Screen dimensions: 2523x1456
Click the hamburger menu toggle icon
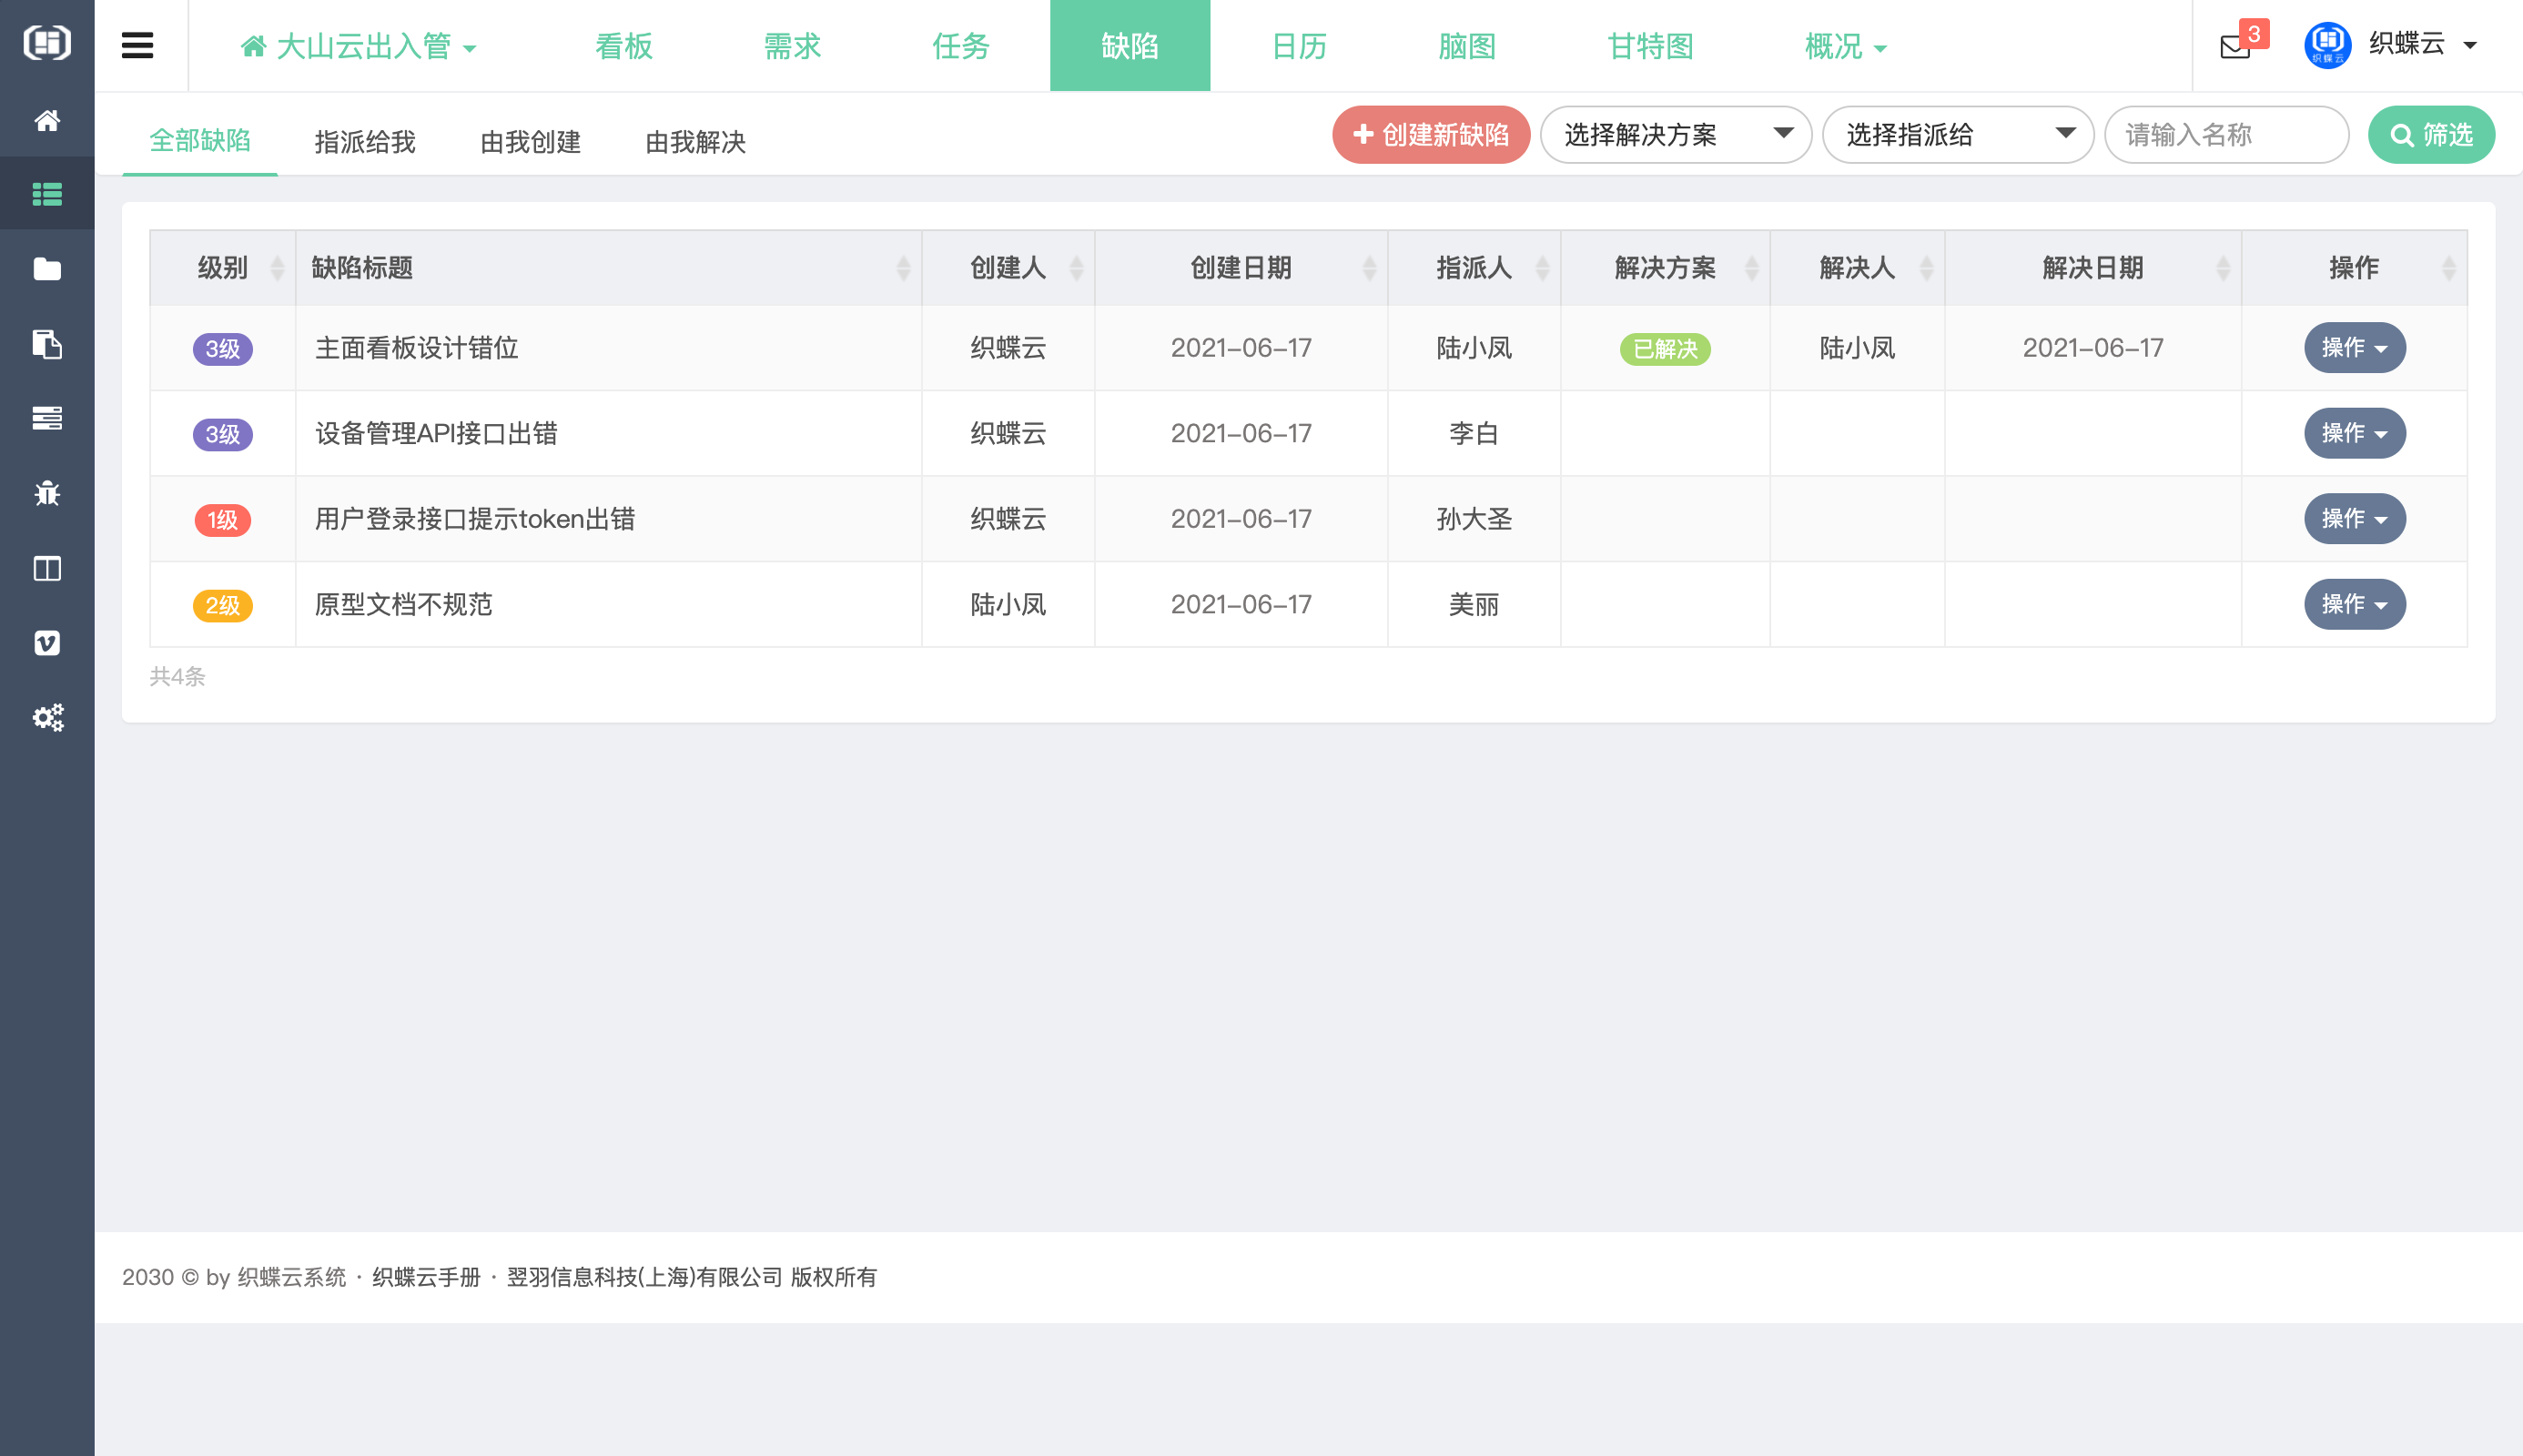click(x=137, y=46)
